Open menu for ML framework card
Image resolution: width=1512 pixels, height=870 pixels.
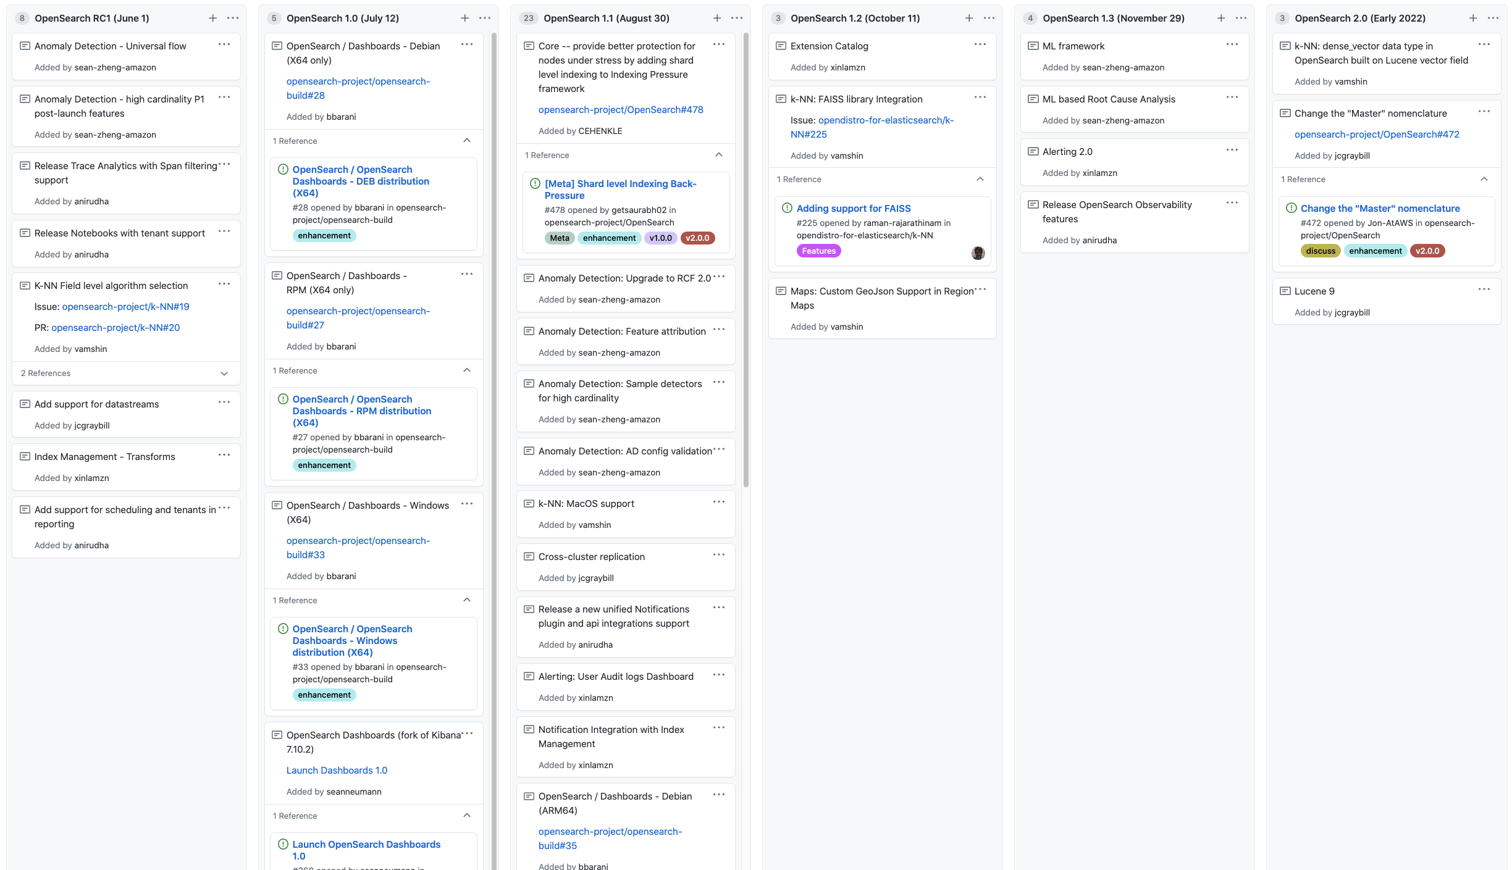pyautogui.click(x=1232, y=44)
